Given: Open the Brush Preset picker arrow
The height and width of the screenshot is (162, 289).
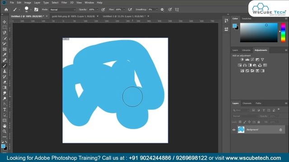Looking at the screenshot, I should click(x=31, y=9).
